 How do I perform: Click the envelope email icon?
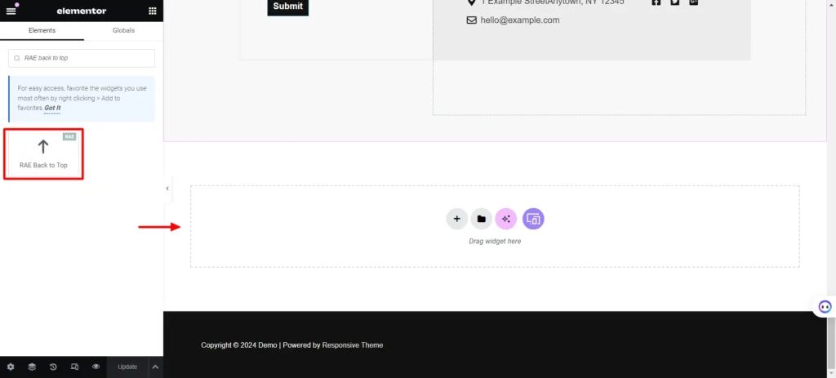point(471,20)
